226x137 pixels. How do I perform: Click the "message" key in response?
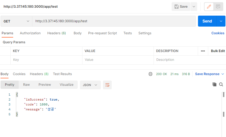point(33,109)
